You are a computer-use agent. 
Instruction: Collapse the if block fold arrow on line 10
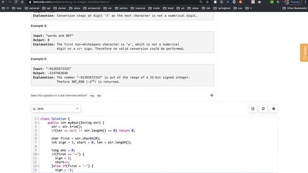pyautogui.click(x=38, y=154)
